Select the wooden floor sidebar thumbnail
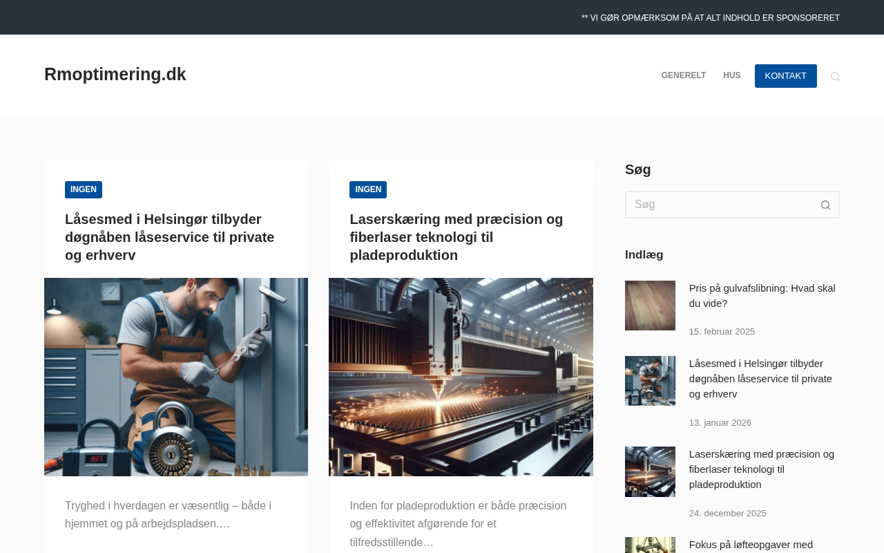 coord(650,306)
